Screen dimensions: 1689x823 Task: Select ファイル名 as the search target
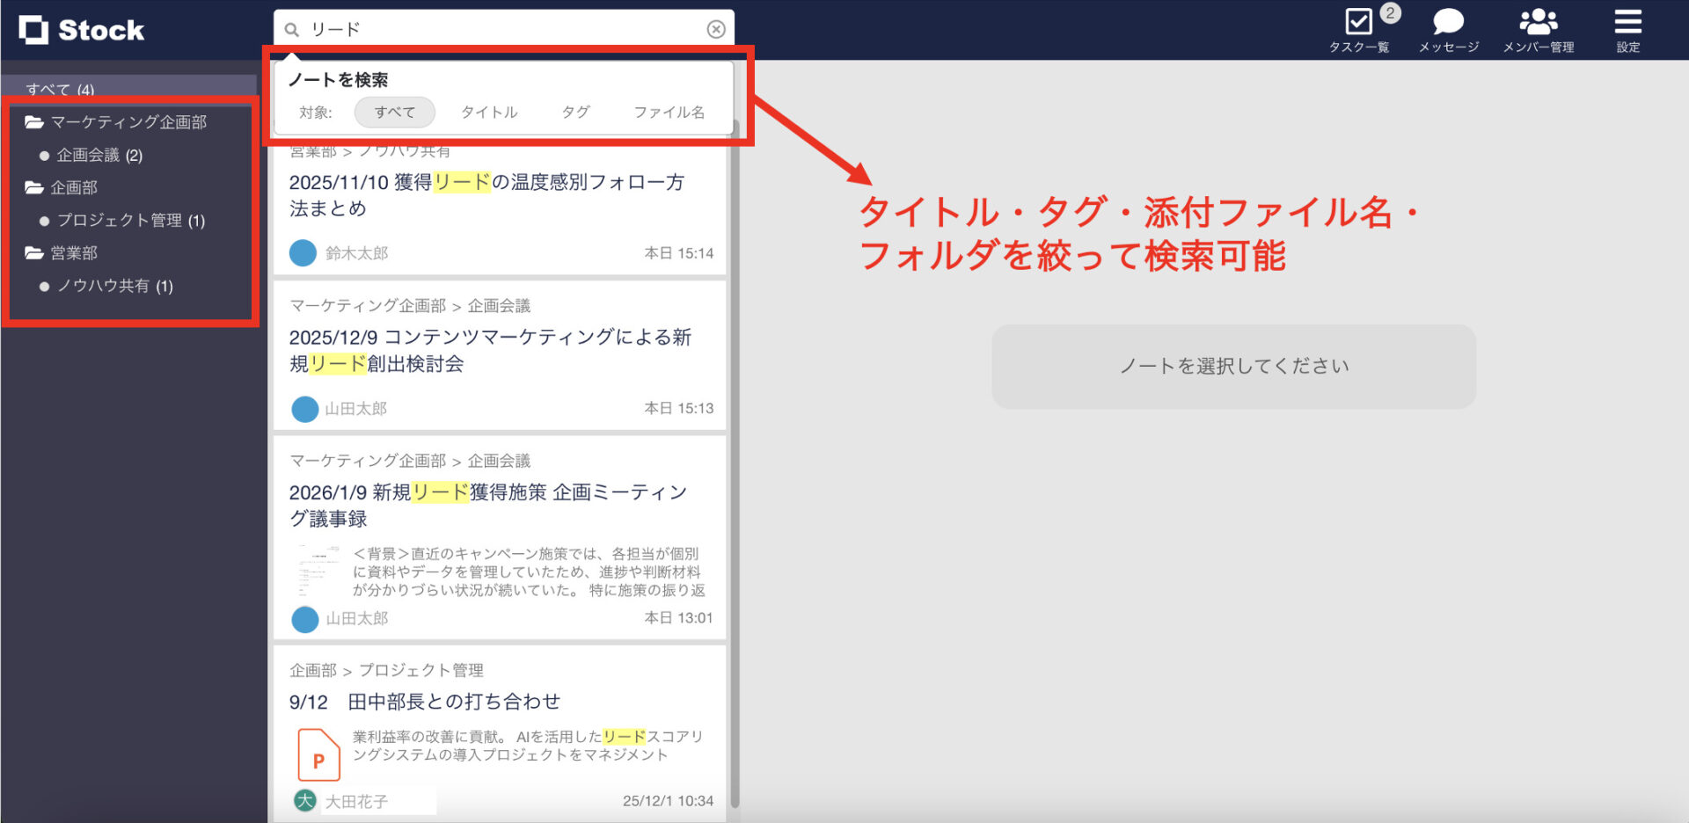(x=668, y=112)
